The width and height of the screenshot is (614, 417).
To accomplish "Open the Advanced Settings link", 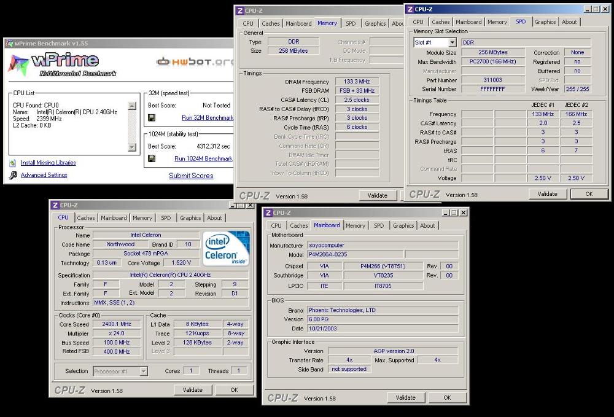I will click(44, 175).
